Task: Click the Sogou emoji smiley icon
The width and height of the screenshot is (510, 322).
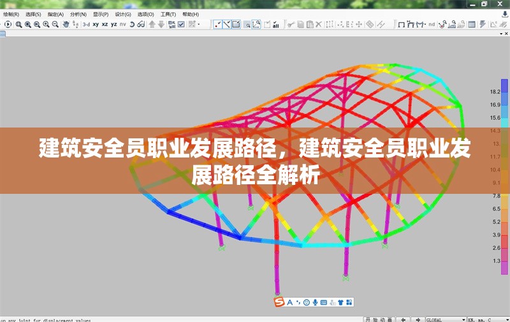Action: 307,302
